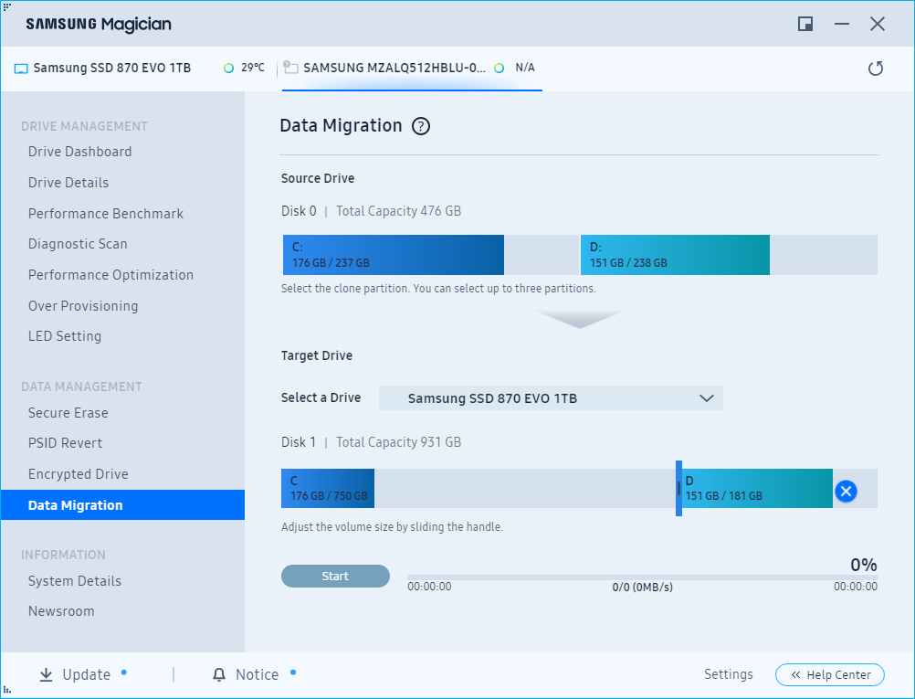Click the "Disk 1" label

(x=299, y=442)
